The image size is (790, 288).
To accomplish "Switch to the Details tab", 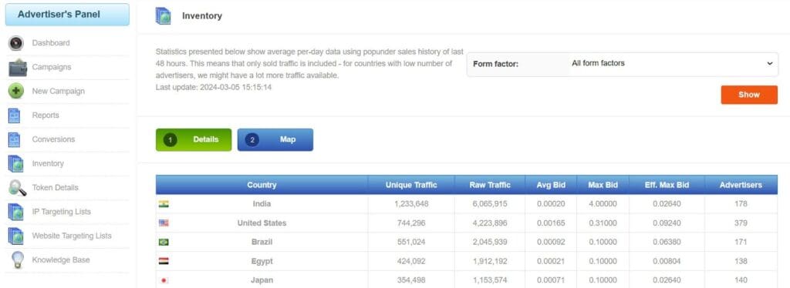I will pyautogui.click(x=194, y=139).
